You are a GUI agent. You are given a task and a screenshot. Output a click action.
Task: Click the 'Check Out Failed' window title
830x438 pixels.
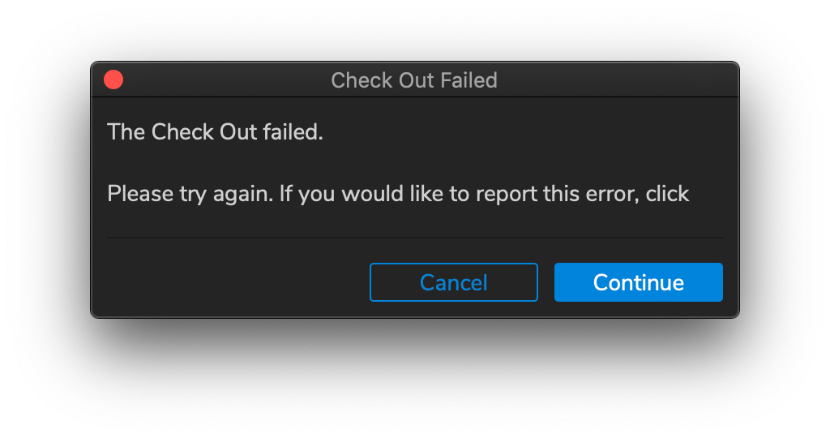pyautogui.click(x=414, y=80)
